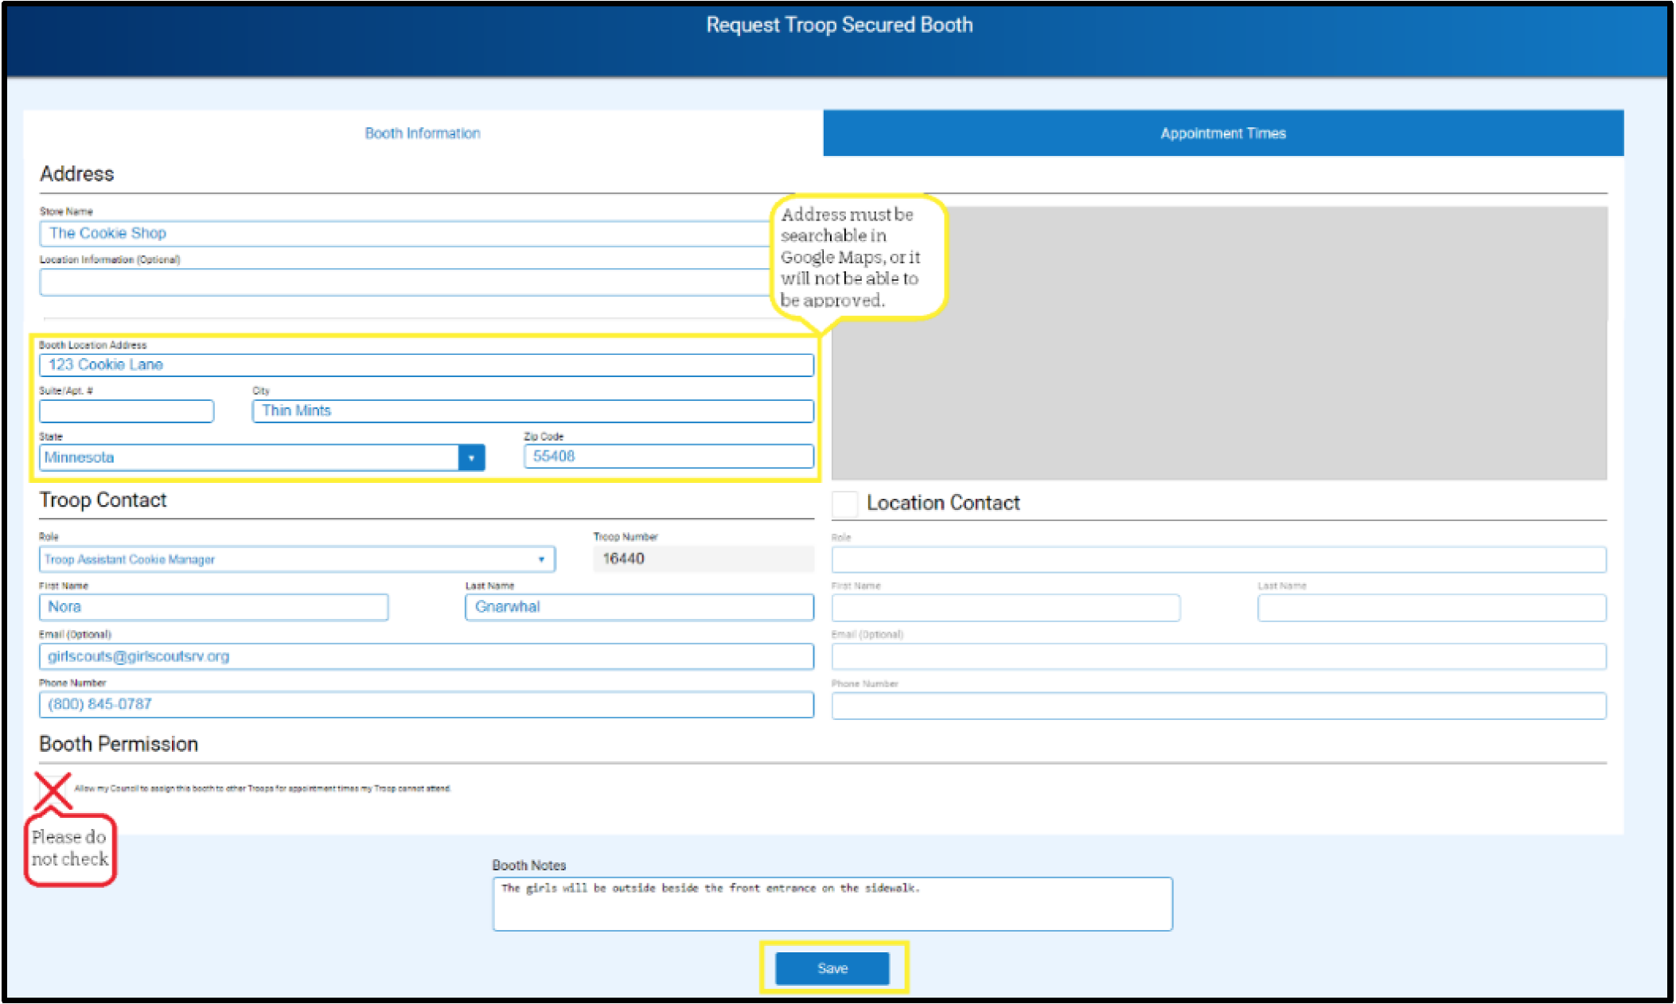The width and height of the screenshot is (1676, 1004).
Task: Click the Booth Notes text area
Action: pyautogui.click(x=832, y=904)
